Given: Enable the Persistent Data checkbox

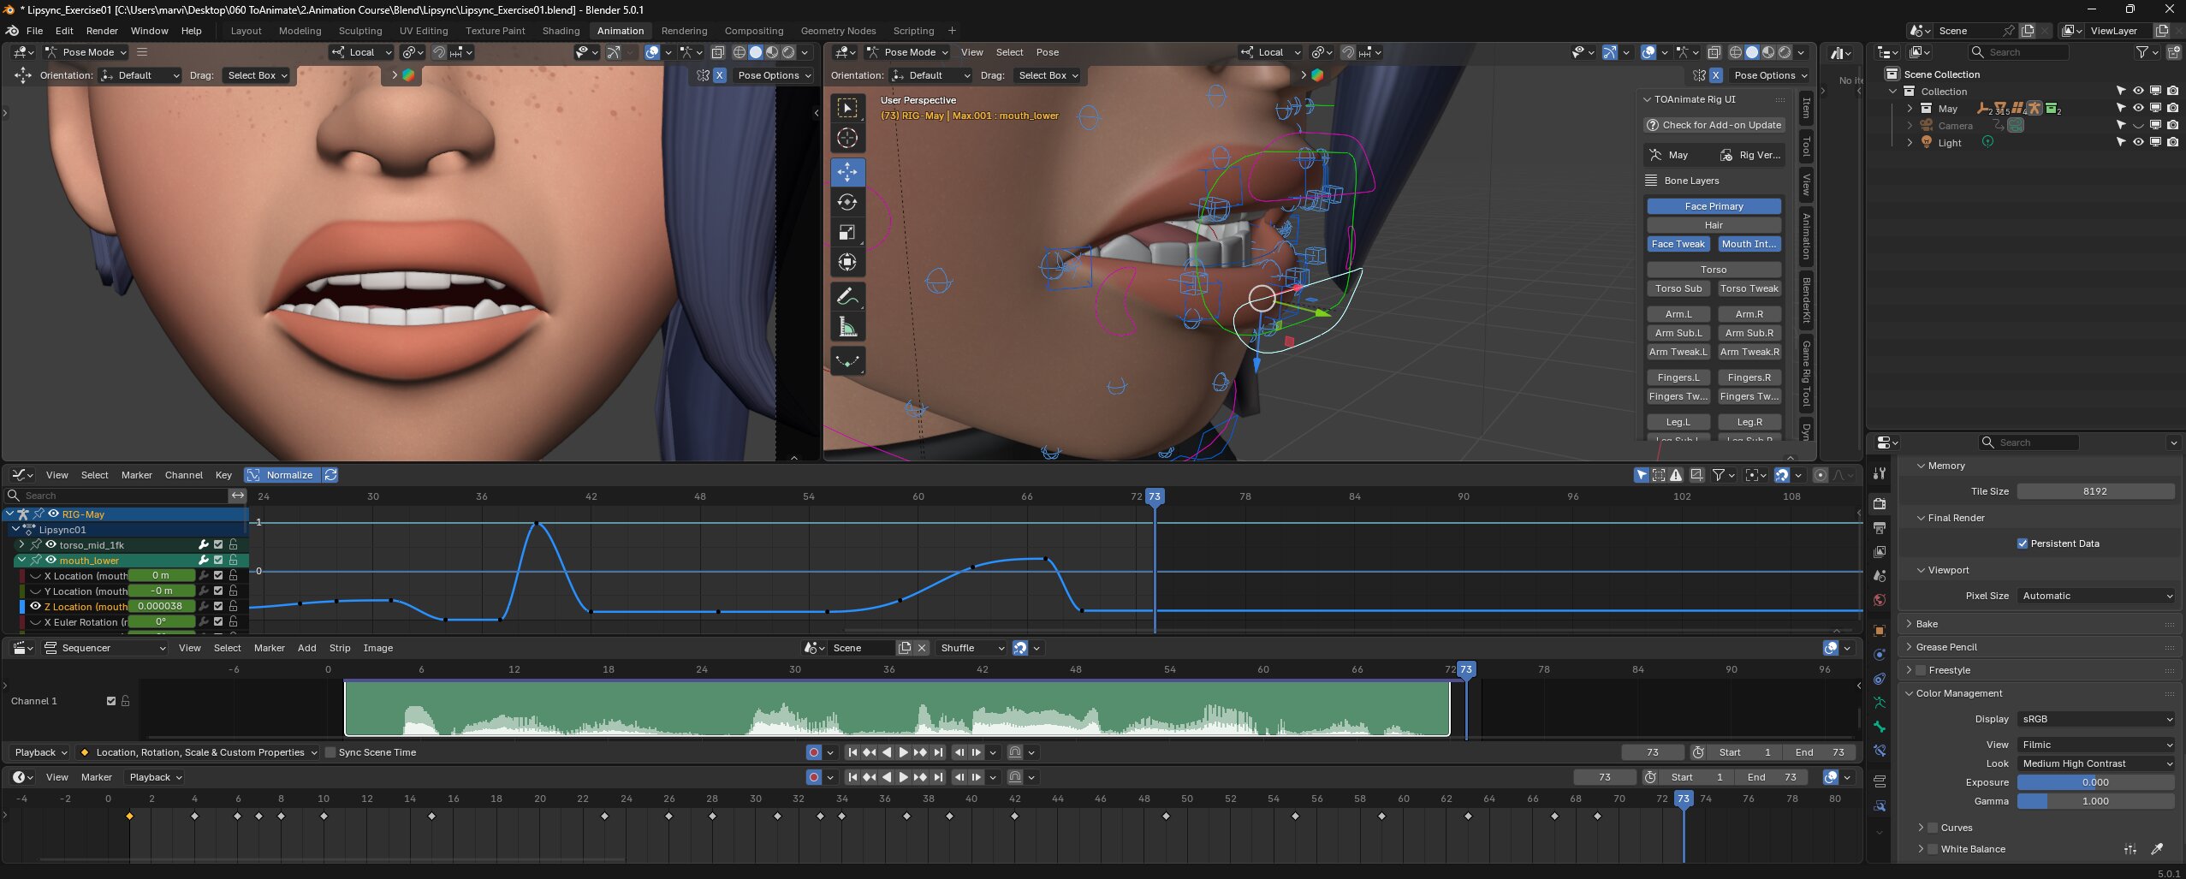Looking at the screenshot, I should (2023, 543).
